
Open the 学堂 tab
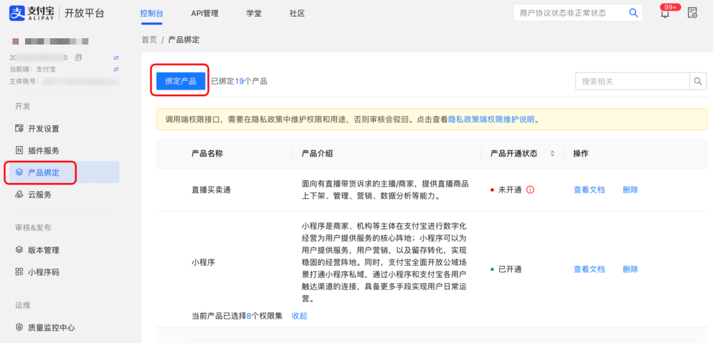pos(254,13)
